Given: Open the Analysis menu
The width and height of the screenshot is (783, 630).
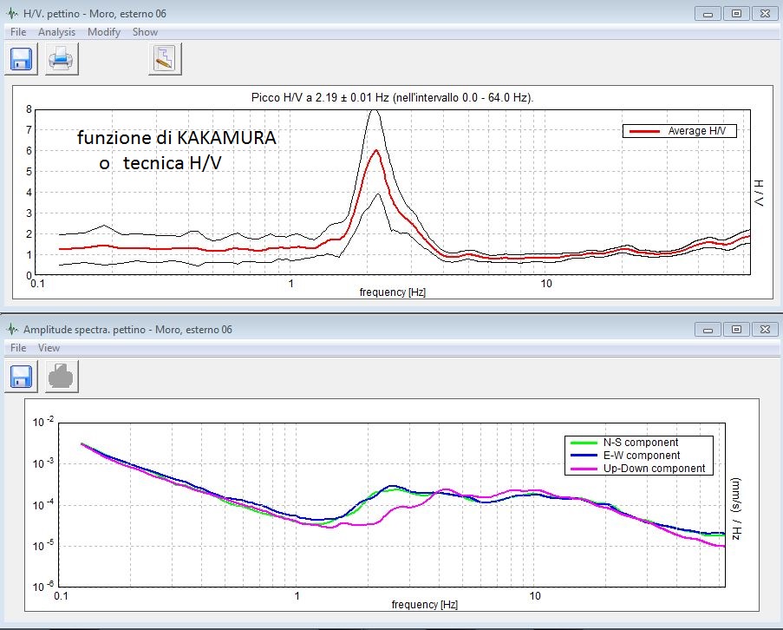Looking at the screenshot, I should [x=56, y=32].
